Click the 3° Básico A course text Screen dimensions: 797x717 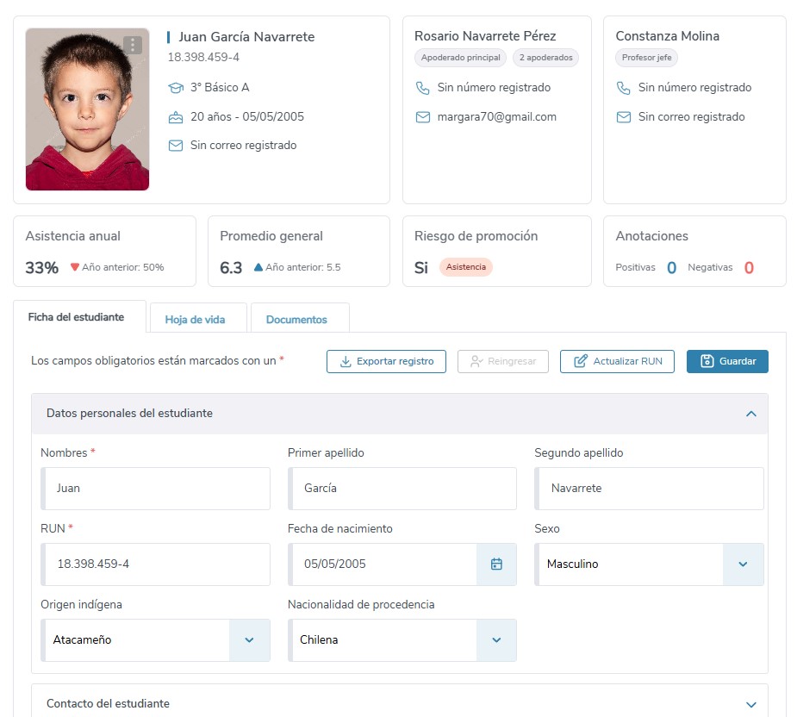click(x=220, y=87)
